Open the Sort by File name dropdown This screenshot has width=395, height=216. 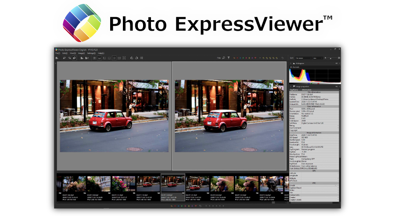(303, 58)
